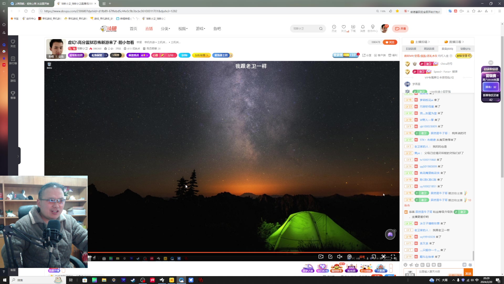Open the notifications bell (消息) icon
Screen dimensions: 504x284
point(363,27)
